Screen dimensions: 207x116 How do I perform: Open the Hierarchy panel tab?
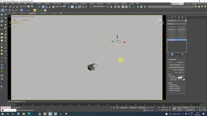pos(175,17)
